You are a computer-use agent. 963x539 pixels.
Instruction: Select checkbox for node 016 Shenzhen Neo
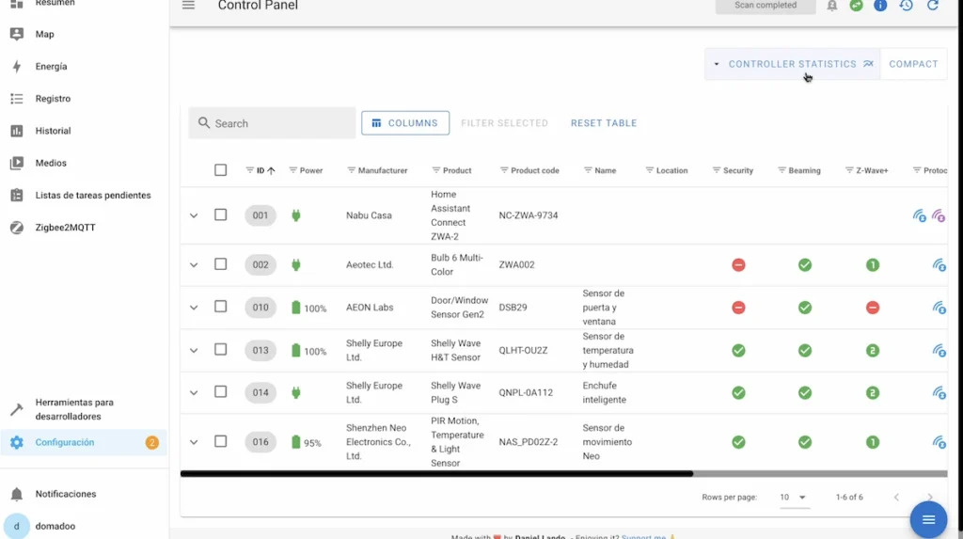pos(220,441)
